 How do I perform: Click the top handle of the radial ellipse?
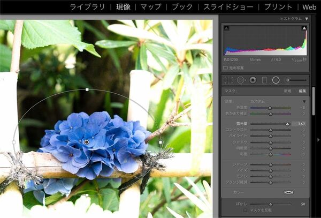87,89
